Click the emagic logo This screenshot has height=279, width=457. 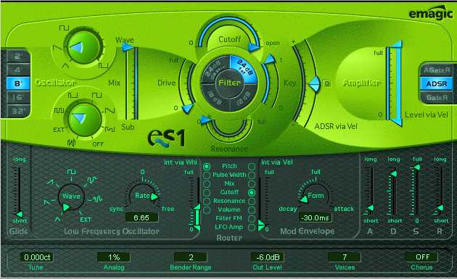[x=430, y=13]
